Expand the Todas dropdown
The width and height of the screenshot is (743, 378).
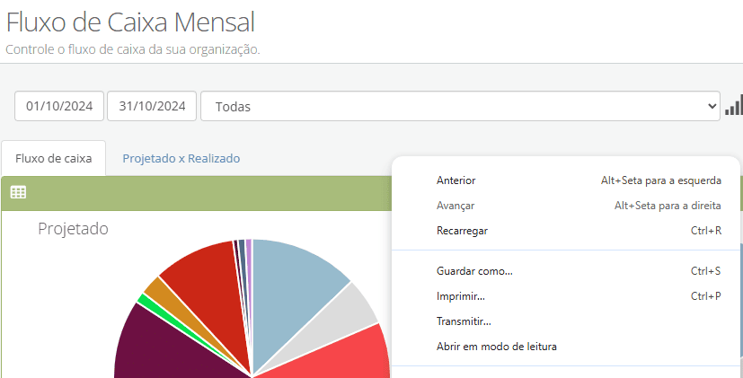point(460,106)
